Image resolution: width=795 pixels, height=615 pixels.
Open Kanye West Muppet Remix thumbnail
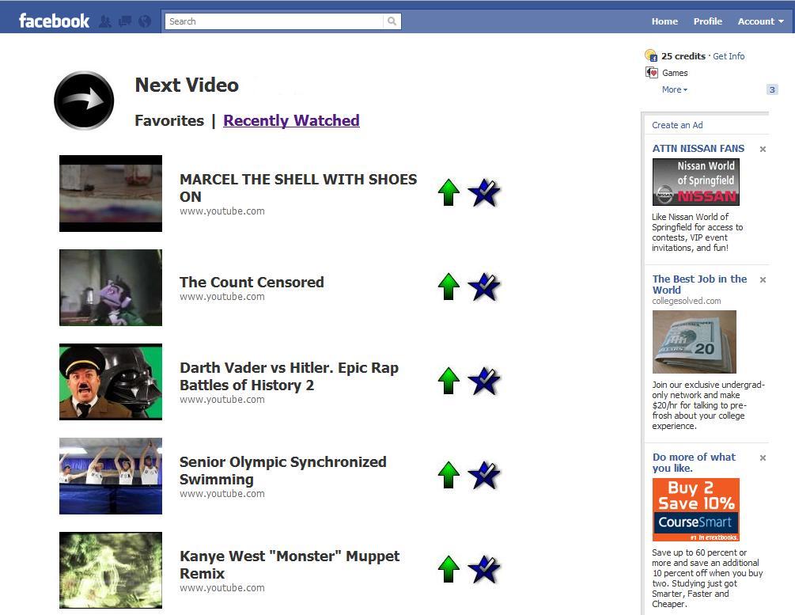111,571
